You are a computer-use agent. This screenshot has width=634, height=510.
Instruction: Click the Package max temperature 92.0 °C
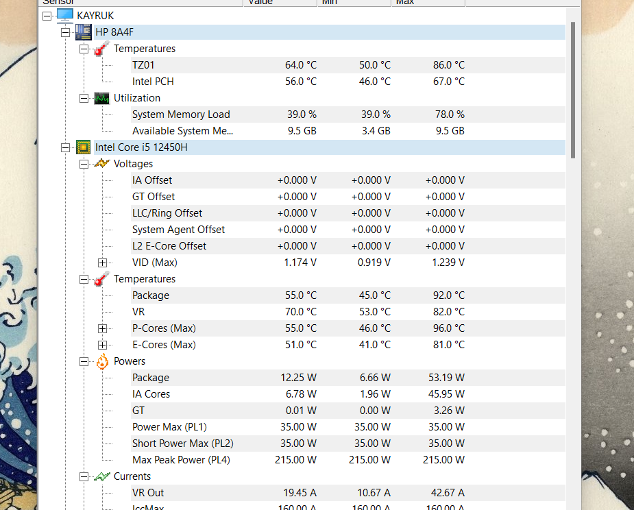click(449, 295)
